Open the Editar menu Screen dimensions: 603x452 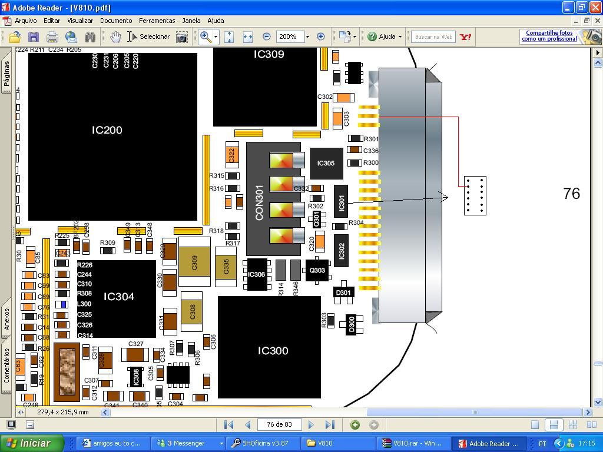(52, 21)
